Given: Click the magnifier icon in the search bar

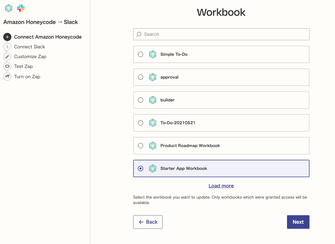Looking at the screenshot, I should 139,34.
